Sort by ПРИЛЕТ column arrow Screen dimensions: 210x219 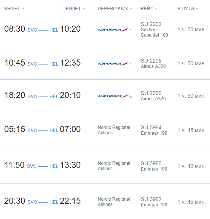[x=84, y=9]
